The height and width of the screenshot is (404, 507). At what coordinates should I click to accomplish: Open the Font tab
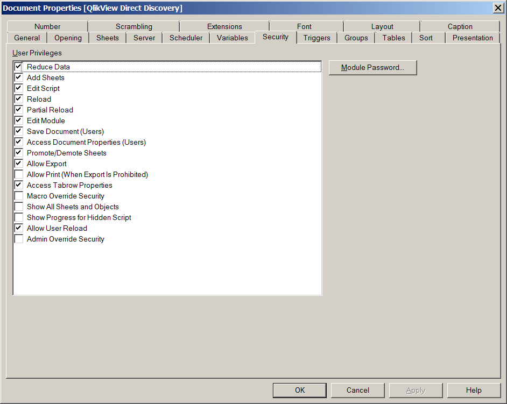click(304, 26)
